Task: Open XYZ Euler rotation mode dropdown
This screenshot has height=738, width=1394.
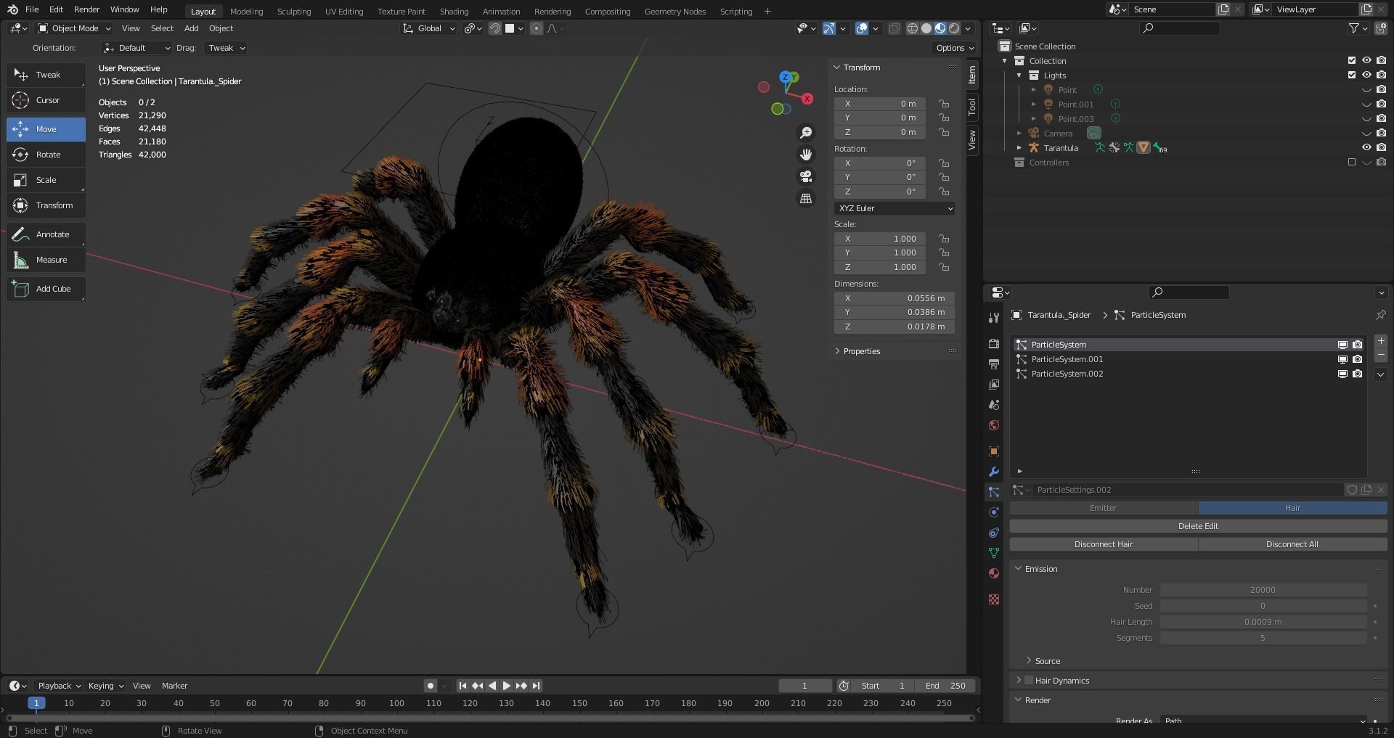Action: [x=894, y=208]
